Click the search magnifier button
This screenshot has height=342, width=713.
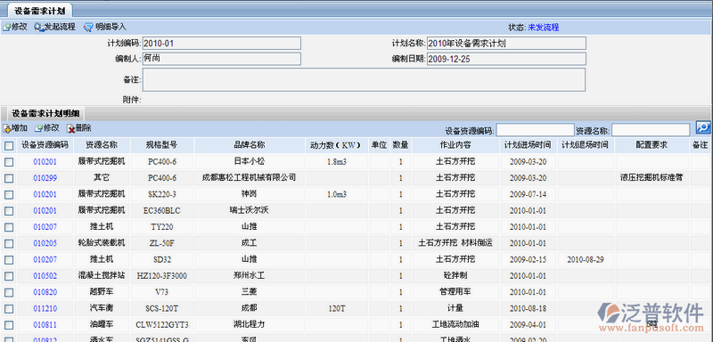pyautogui.click(x=703, y=128)
